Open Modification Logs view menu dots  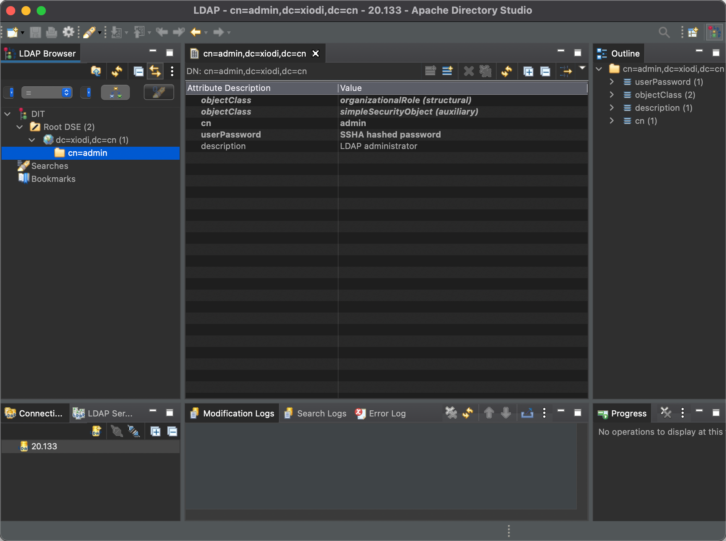pos(544,413)
